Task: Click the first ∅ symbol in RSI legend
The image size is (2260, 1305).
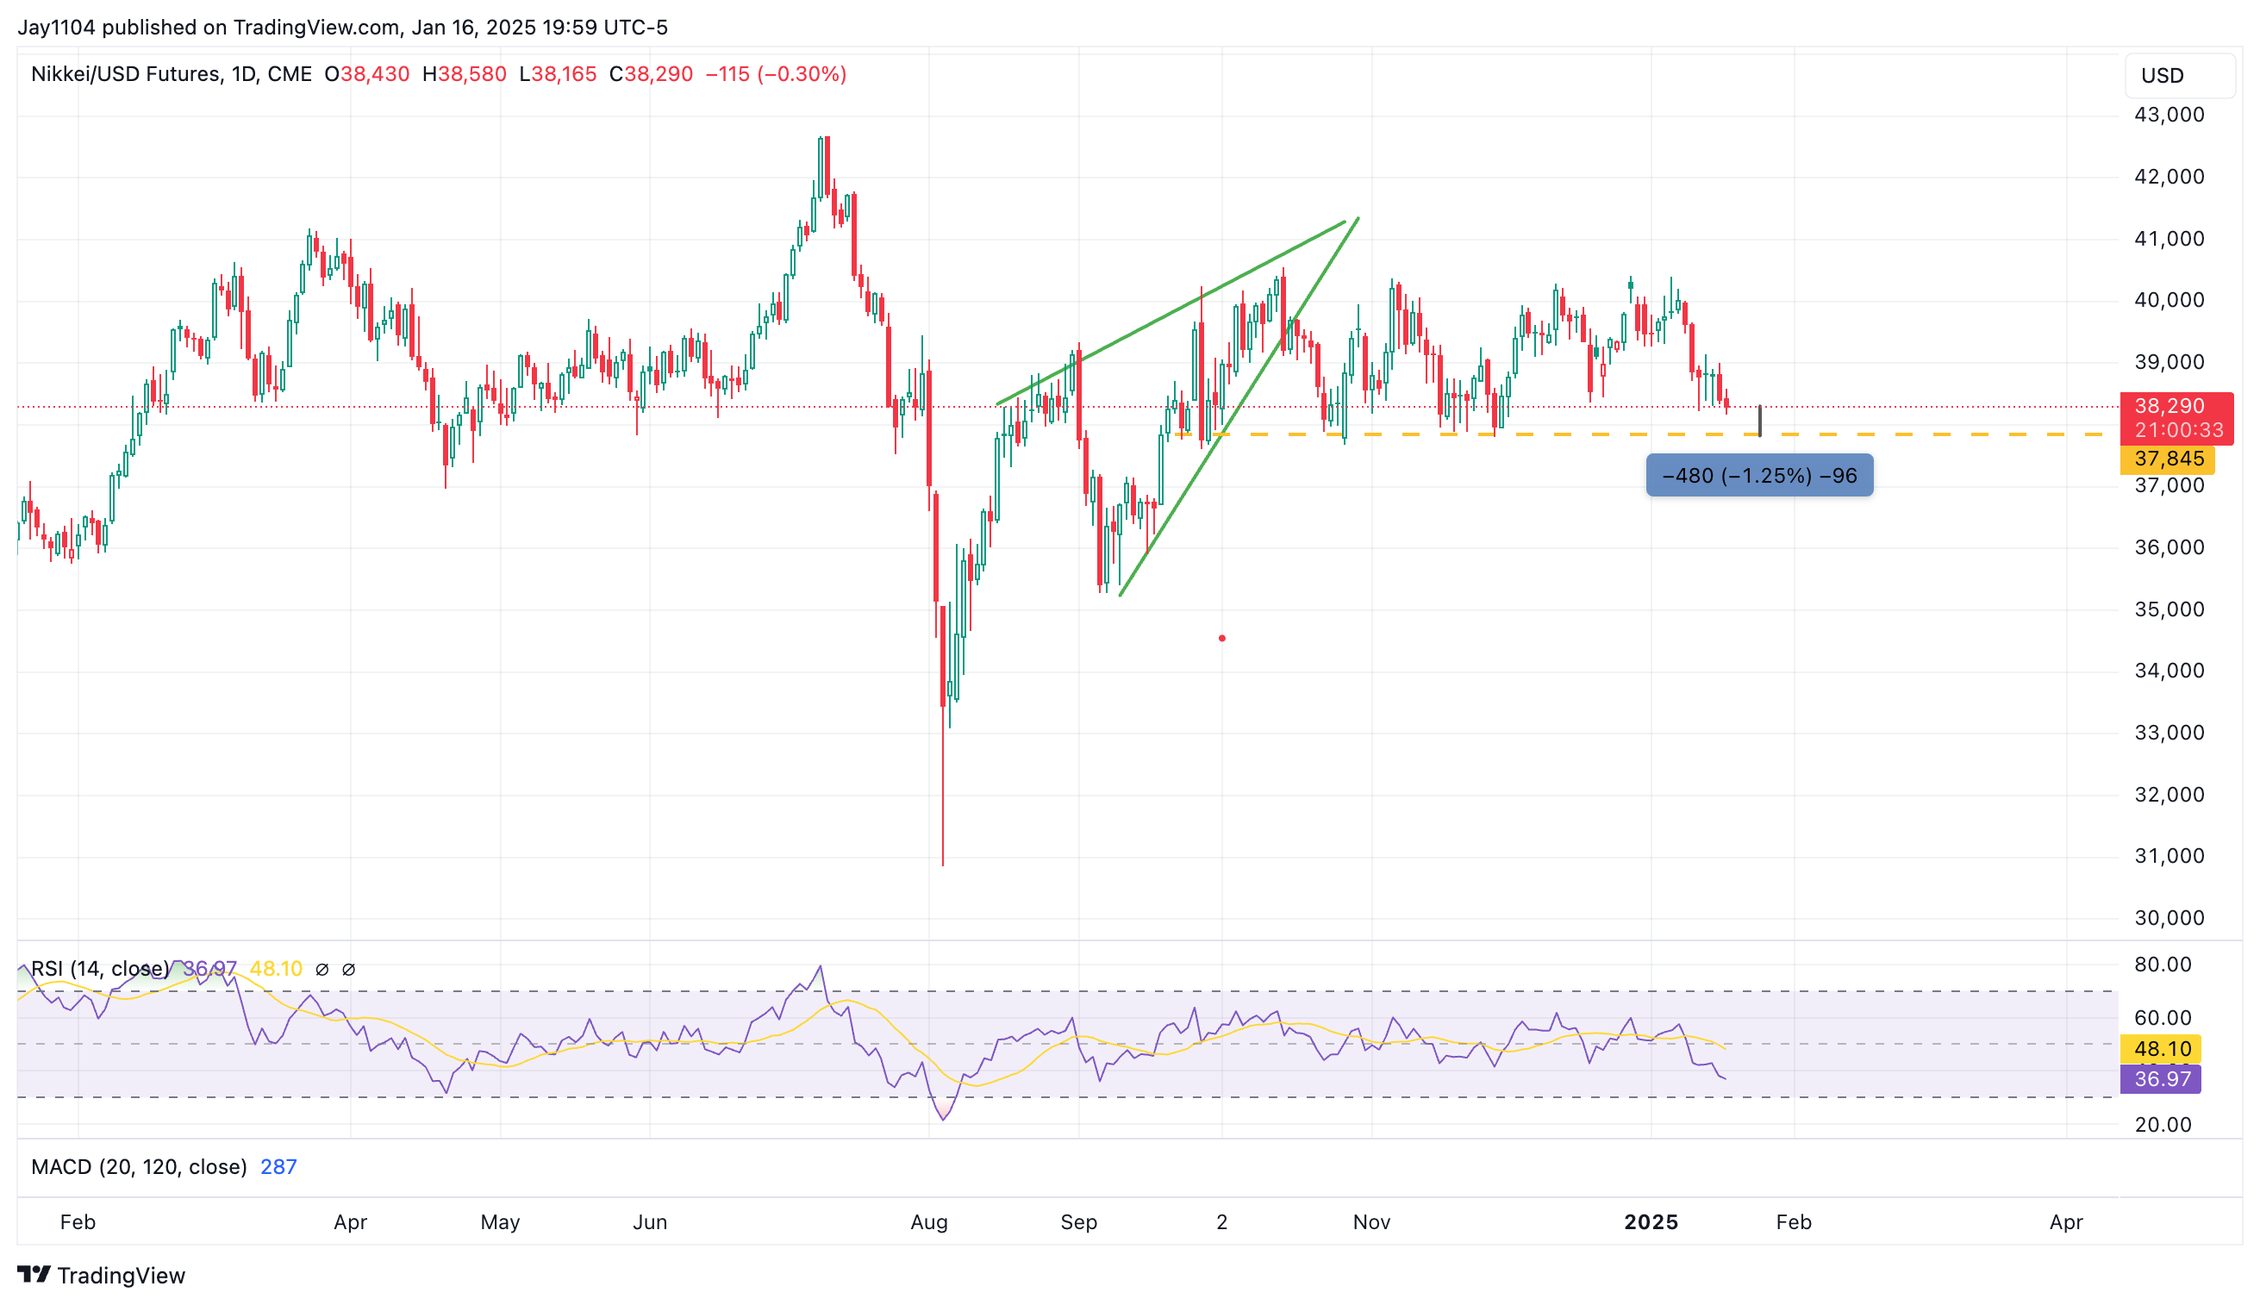Action: pos(322,969)
